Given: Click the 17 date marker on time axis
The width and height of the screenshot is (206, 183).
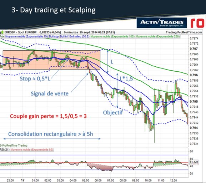Looking at the screenshot, I should (x=23, y=181).
